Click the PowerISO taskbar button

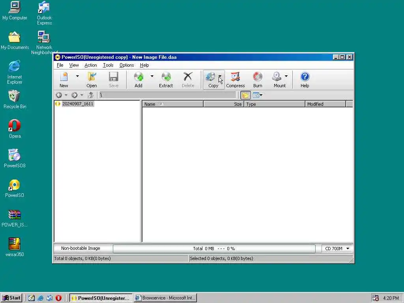pos(101,298)
